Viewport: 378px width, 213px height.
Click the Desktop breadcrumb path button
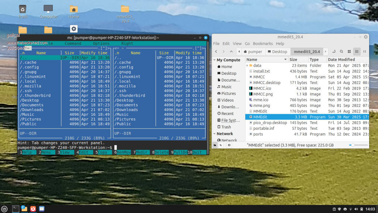pyautogui.click(x=277, y=51)
